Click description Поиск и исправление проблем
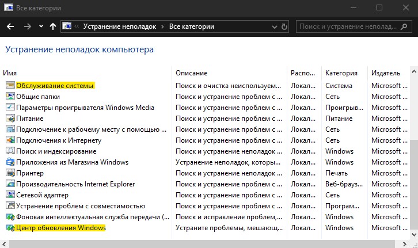Viewport: 418px width, 248px height. click(x=229, y=217)
